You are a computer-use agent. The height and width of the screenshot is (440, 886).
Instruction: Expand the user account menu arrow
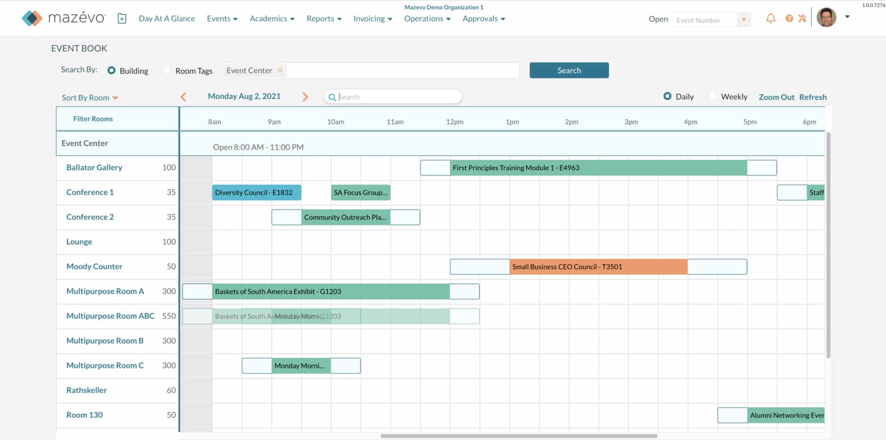[847, 17]
